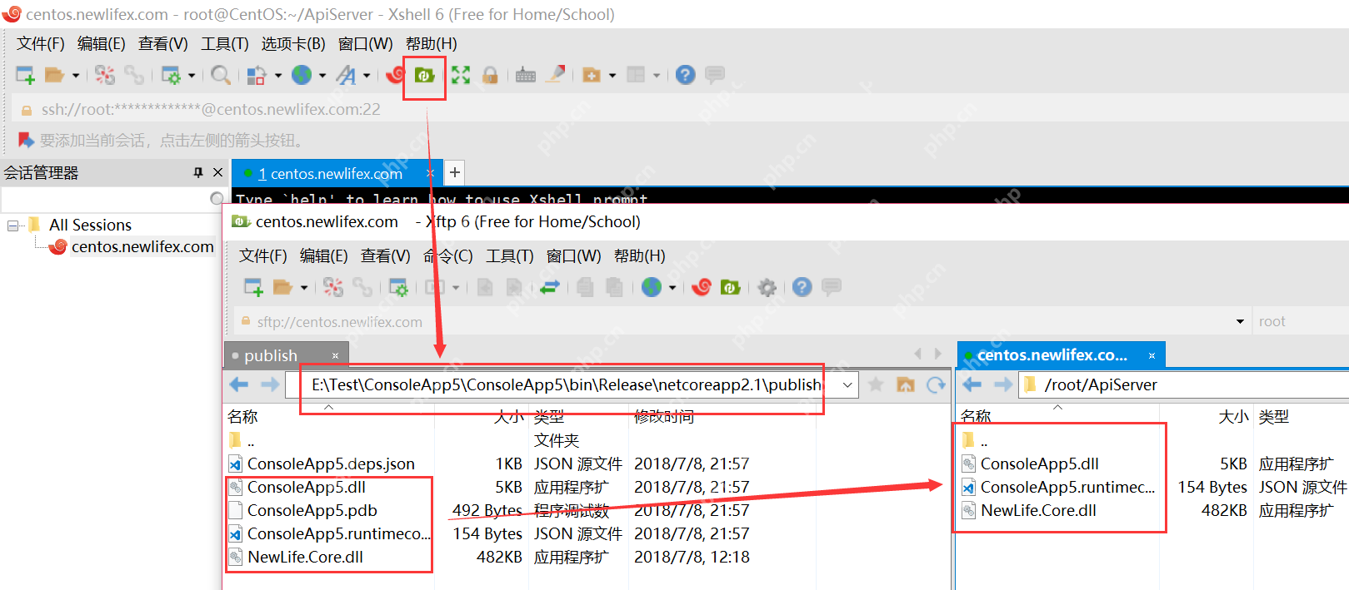Select ConsoleApp5.deps.json in local pane
Image resolution: width=1349 pixels, height=590 pixels.
coord(331,464)
